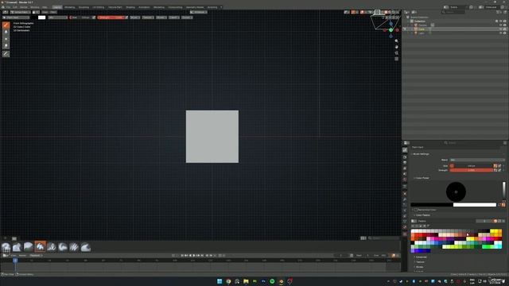Hide the Camera object with its eye icon
Screen dimensions: 509x286
click(500, 25)
